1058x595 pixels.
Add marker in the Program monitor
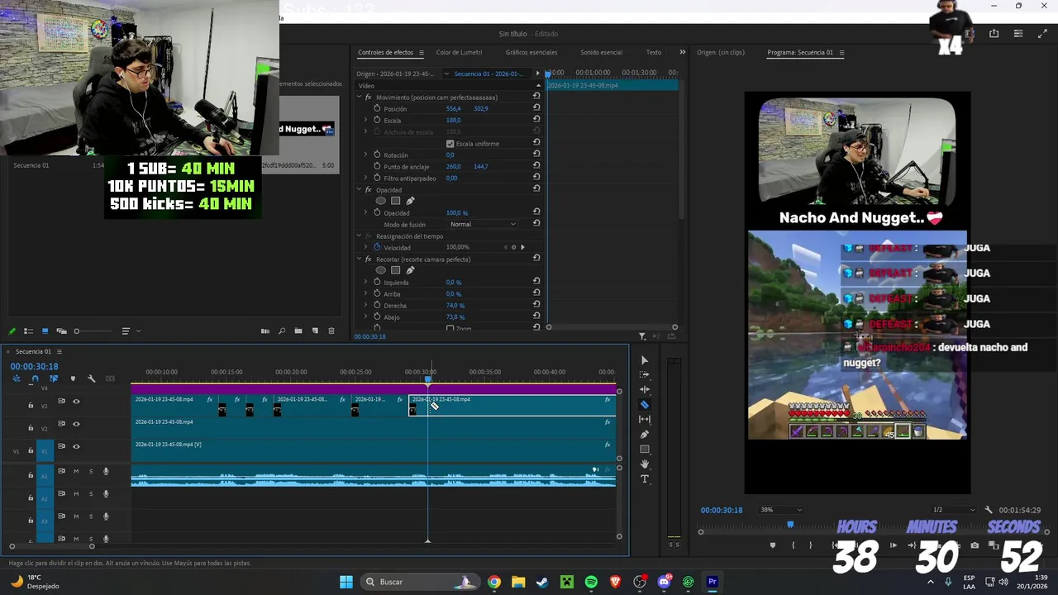pyautogui.click(x=773, y=545)
